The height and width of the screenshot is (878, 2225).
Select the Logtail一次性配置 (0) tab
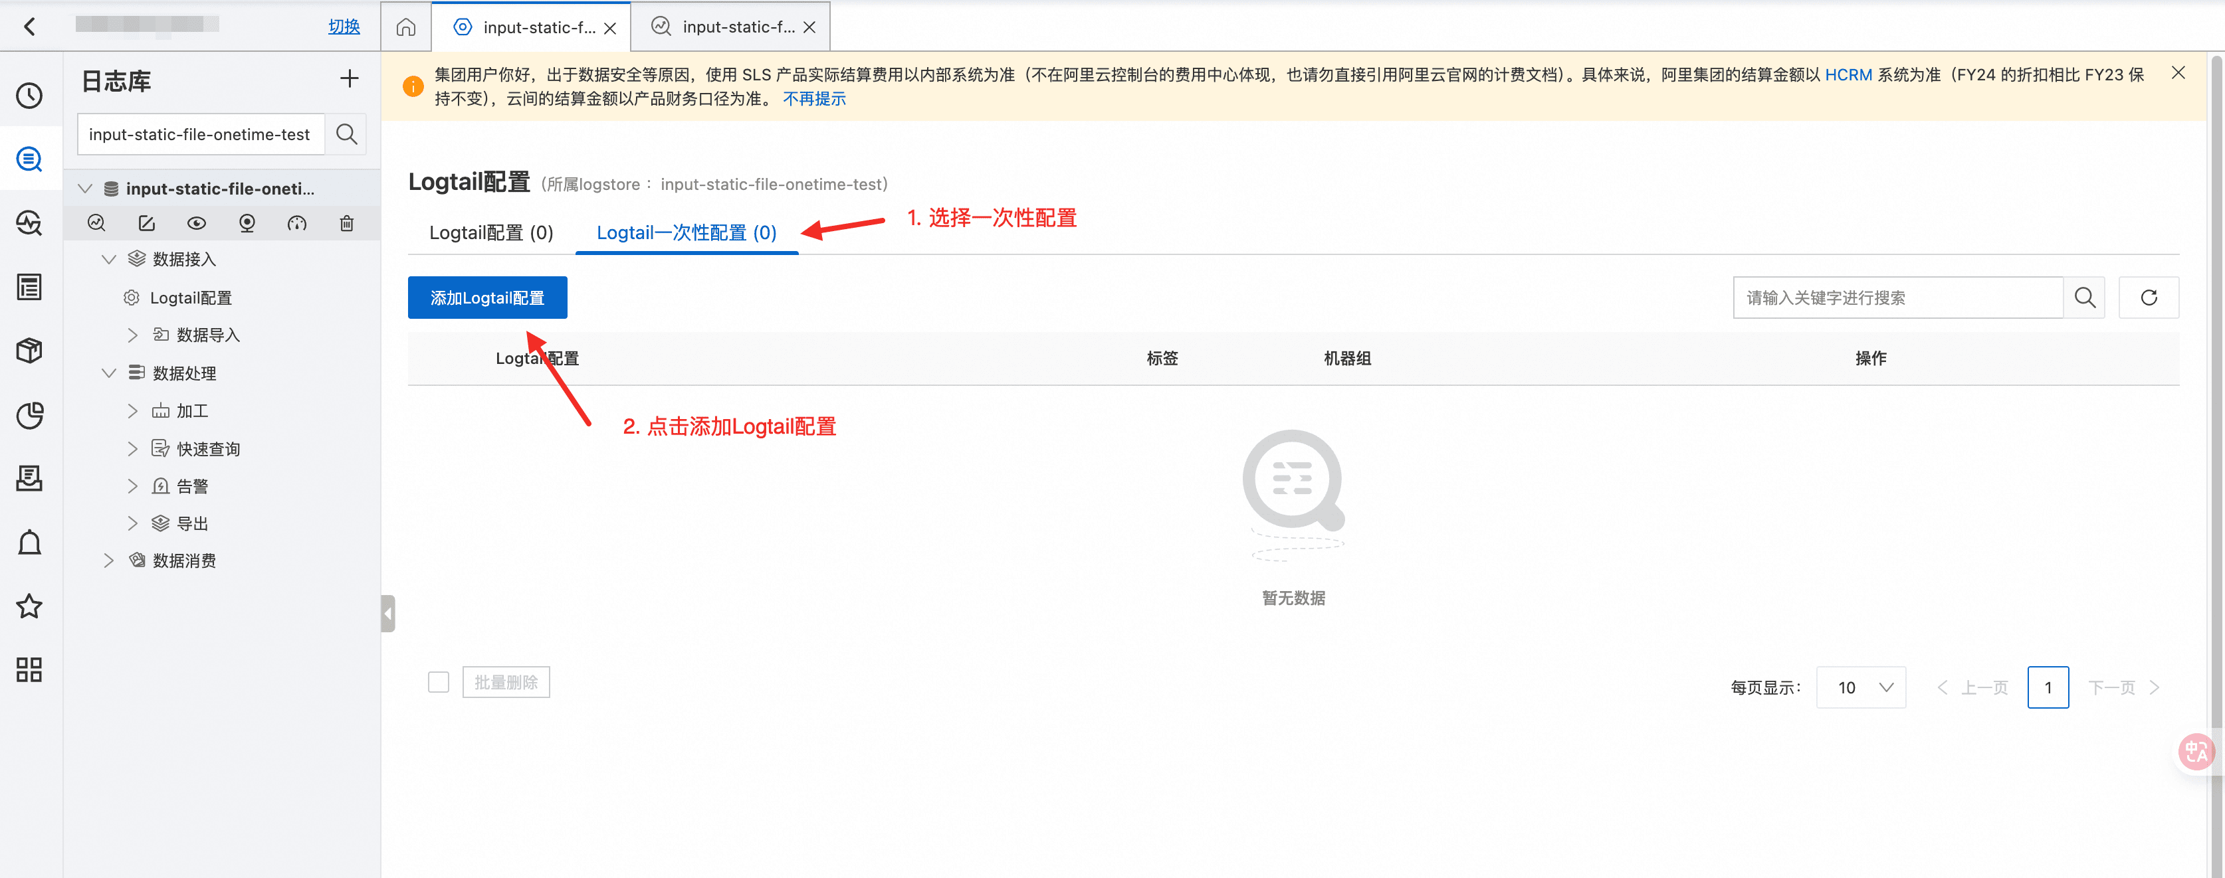coord(686,233)
